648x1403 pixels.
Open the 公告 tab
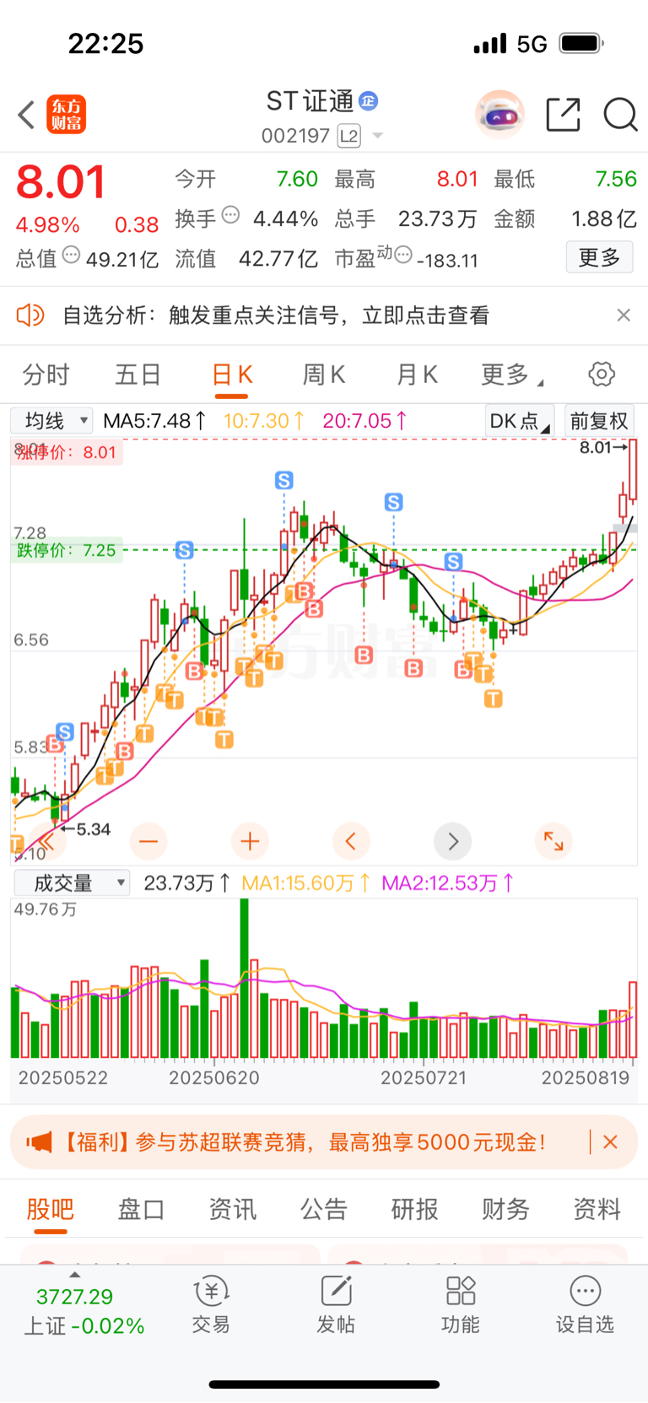(x=324, y=1210)
